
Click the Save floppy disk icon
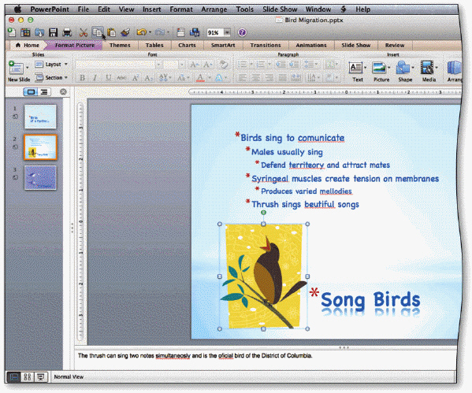pyautogui.click(x=53, y=32)
